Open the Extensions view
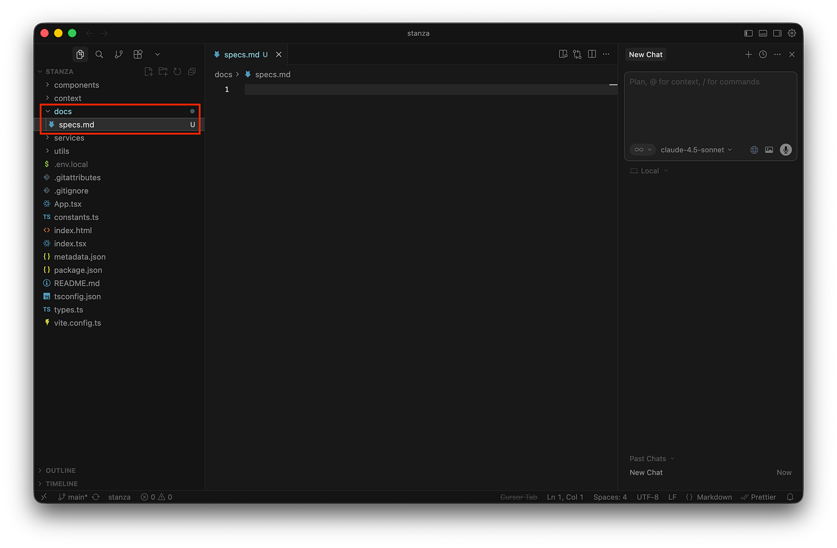837x548 pixels. point(137,54)
